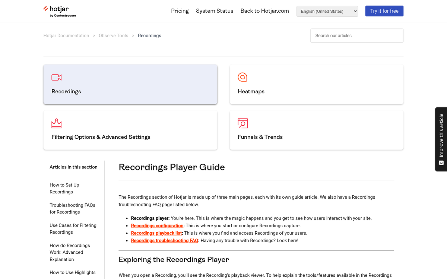Image resolution: width=447 pixels, height=279 pixels.
Task: Open the Recordings configuration link
Action: pos(157,225)
